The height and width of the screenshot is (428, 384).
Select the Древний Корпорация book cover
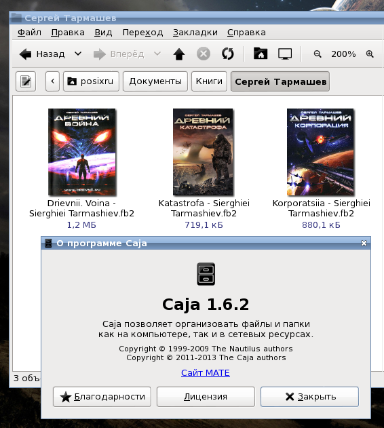tap(321, 152)
